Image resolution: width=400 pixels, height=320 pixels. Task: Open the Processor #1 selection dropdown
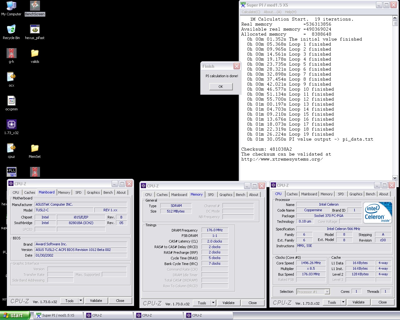[327, 292]
